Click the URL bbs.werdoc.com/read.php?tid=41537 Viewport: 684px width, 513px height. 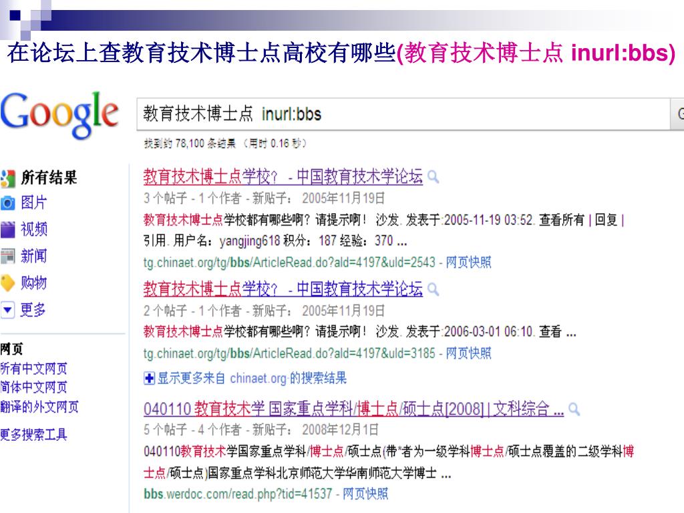238,494
